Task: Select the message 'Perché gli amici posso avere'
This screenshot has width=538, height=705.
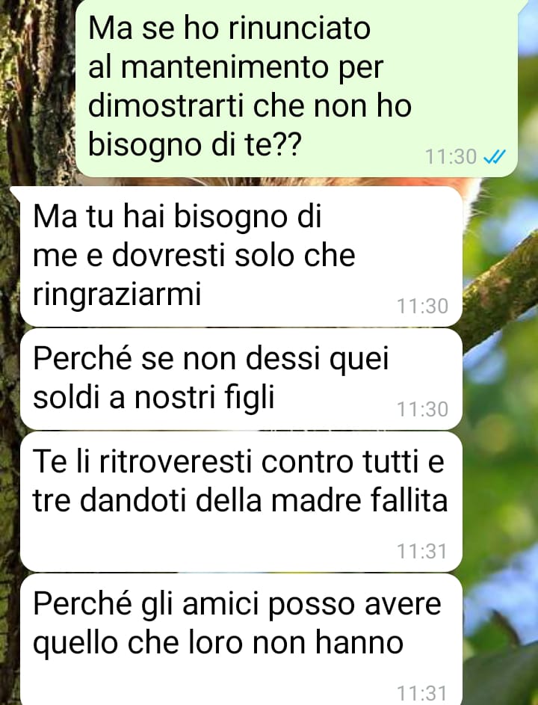Action: point(241,639)
